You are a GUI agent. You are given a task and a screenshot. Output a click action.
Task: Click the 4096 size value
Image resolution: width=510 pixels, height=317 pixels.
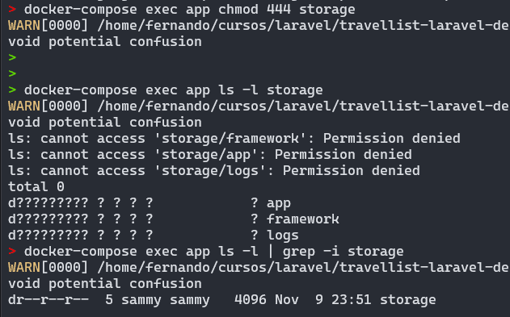point(251,300)
